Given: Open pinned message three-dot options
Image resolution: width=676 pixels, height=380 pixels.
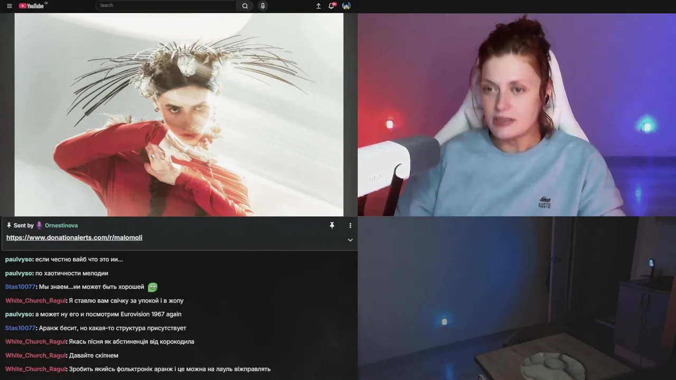Looking at the screenshot, I should coord(350,225).
